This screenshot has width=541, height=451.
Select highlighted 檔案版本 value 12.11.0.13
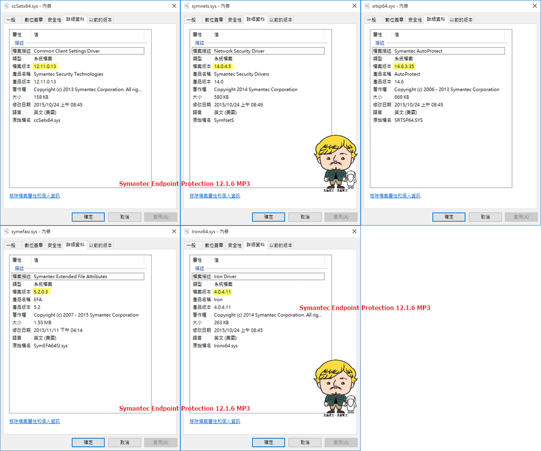(45, 66)
